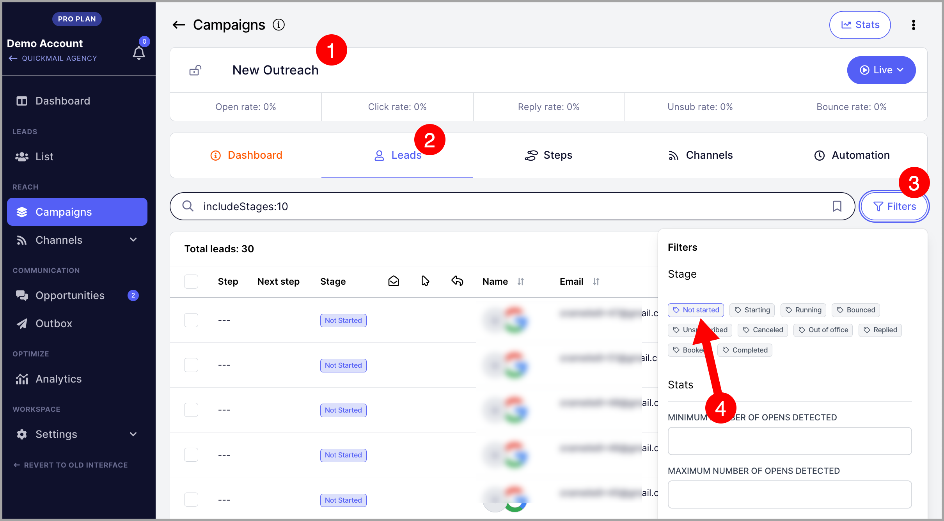Screen dimensions: 944x521
Task: Open the Live status dropdown
Action: click(x=881, y=70)
